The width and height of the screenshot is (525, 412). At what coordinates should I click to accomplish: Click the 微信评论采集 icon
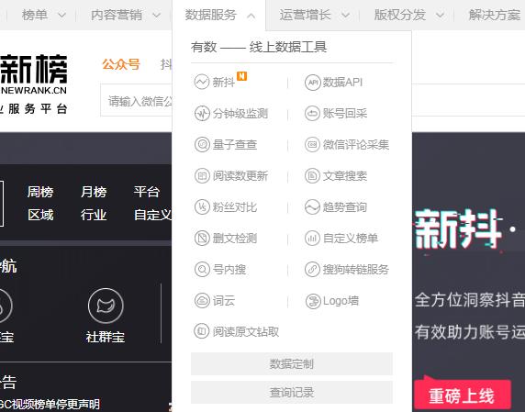(x=312, y=145)
